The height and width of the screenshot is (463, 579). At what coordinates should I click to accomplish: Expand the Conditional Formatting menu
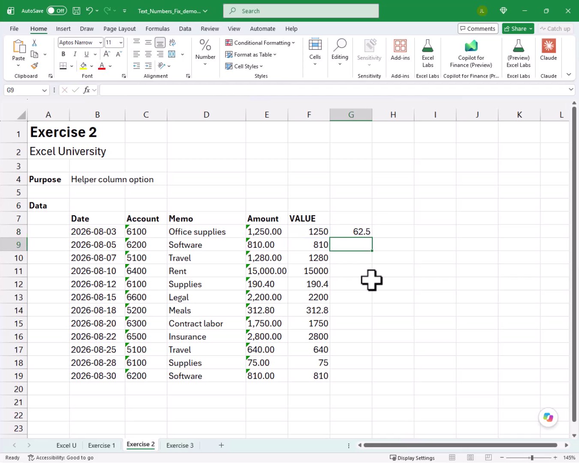[260, 43]
